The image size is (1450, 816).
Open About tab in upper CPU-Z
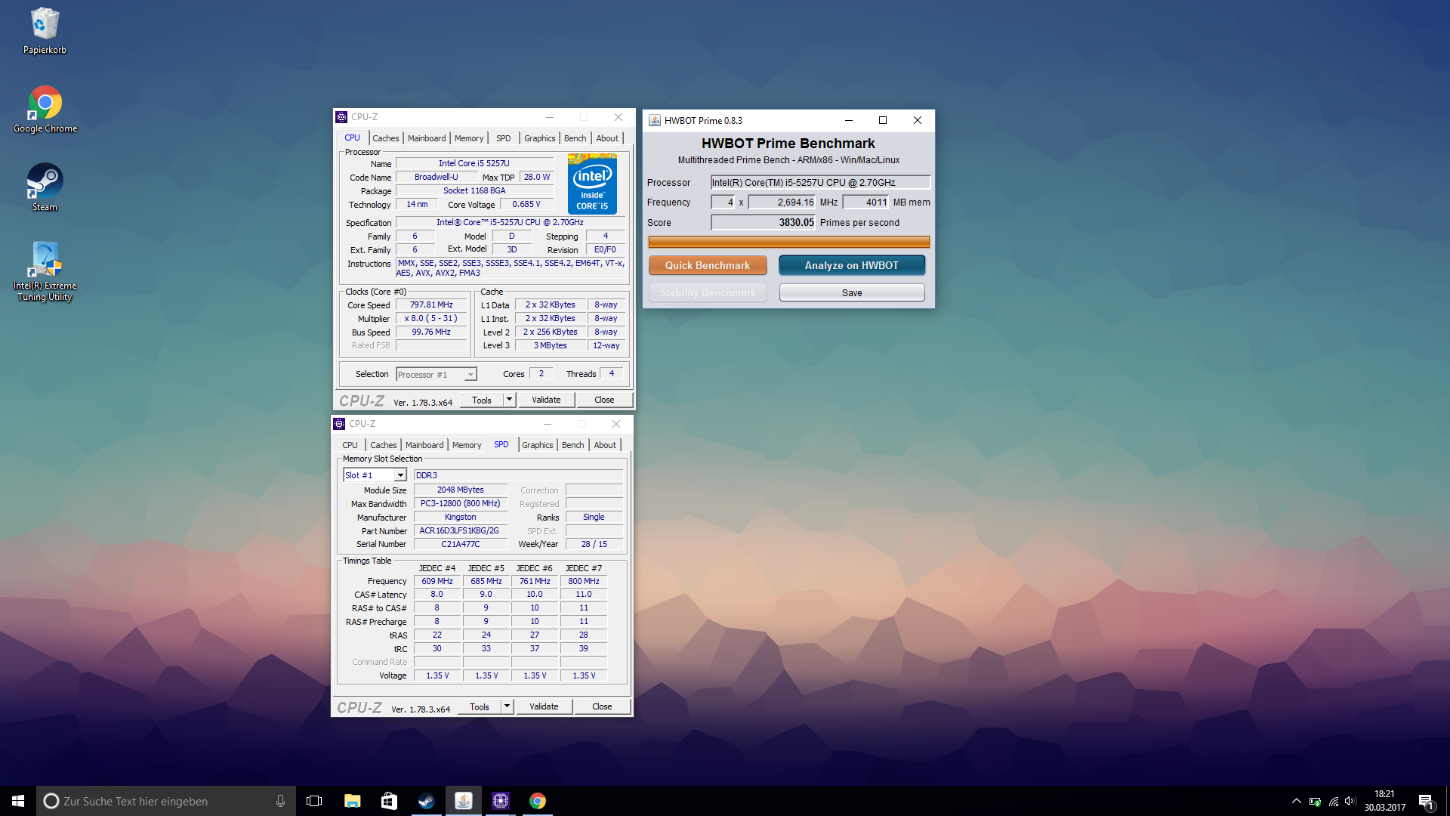tap(607, 138)
